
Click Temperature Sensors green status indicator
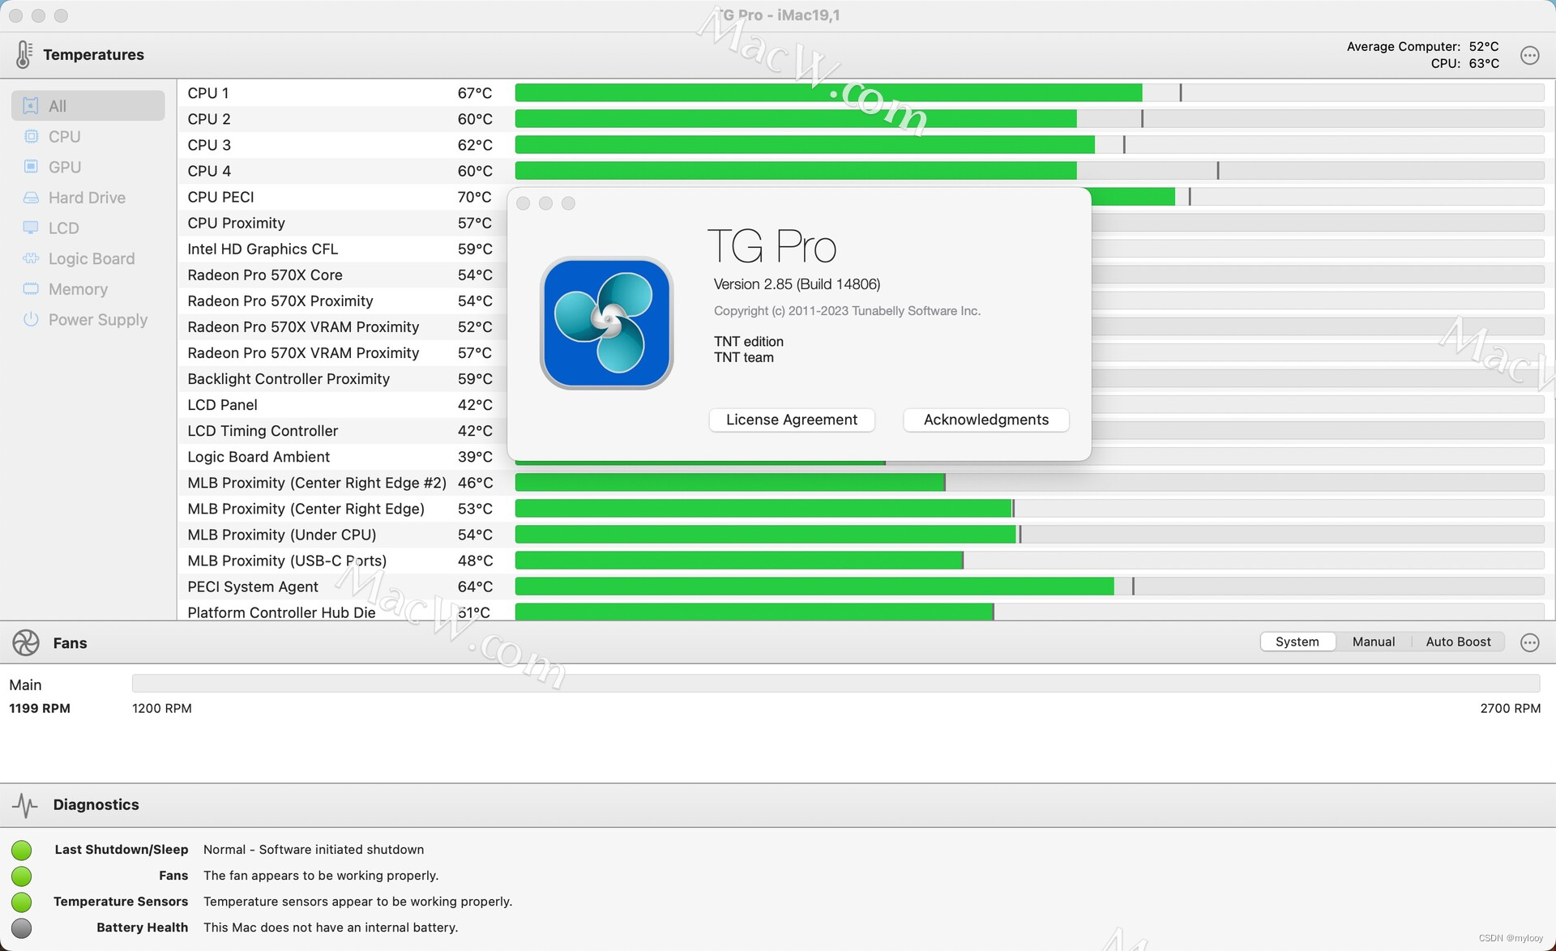(x=22, y=902)
